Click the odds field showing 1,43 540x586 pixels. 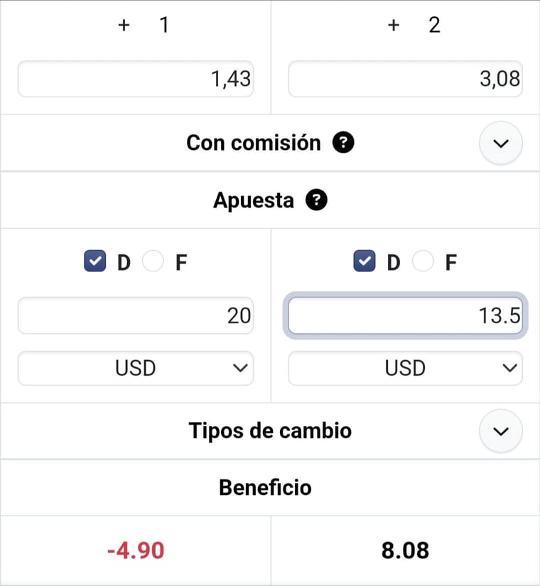136,79
